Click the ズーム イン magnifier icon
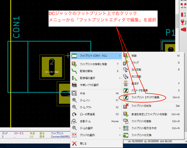 click(74, 100)
